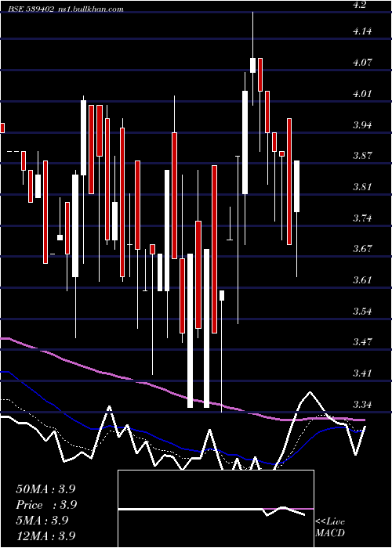Select the 3.34 price axis label

362,405
